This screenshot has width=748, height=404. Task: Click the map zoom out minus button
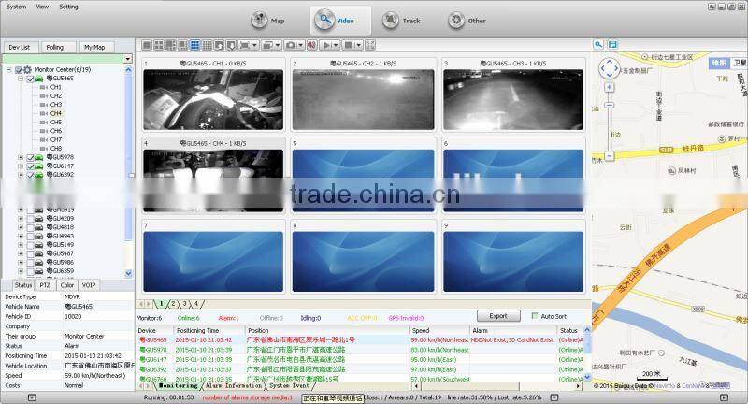pos(610,156)
